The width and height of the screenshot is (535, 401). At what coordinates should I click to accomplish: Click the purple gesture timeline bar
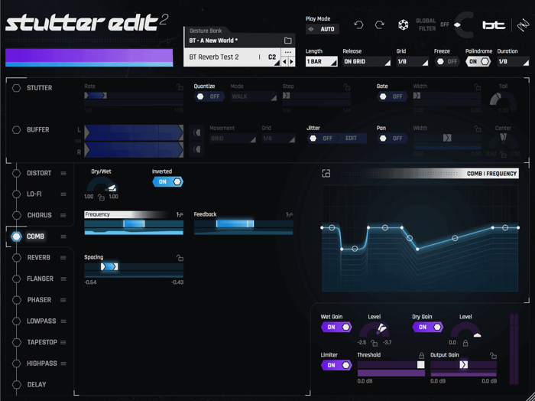(x=89, y=57)
